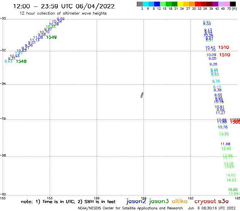Image resolution: width=240 pixels, height=211 pixels.
Task: Select the black swatch at the scale end
Action: coord(233,4)
